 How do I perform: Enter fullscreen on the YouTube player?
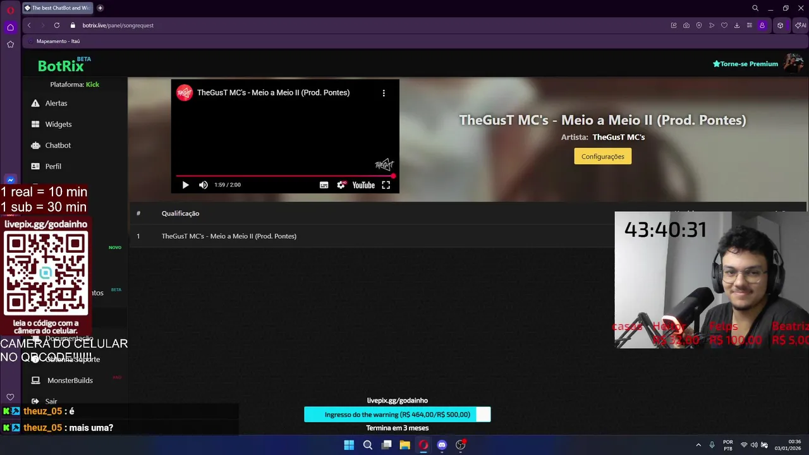coord(386,185)
